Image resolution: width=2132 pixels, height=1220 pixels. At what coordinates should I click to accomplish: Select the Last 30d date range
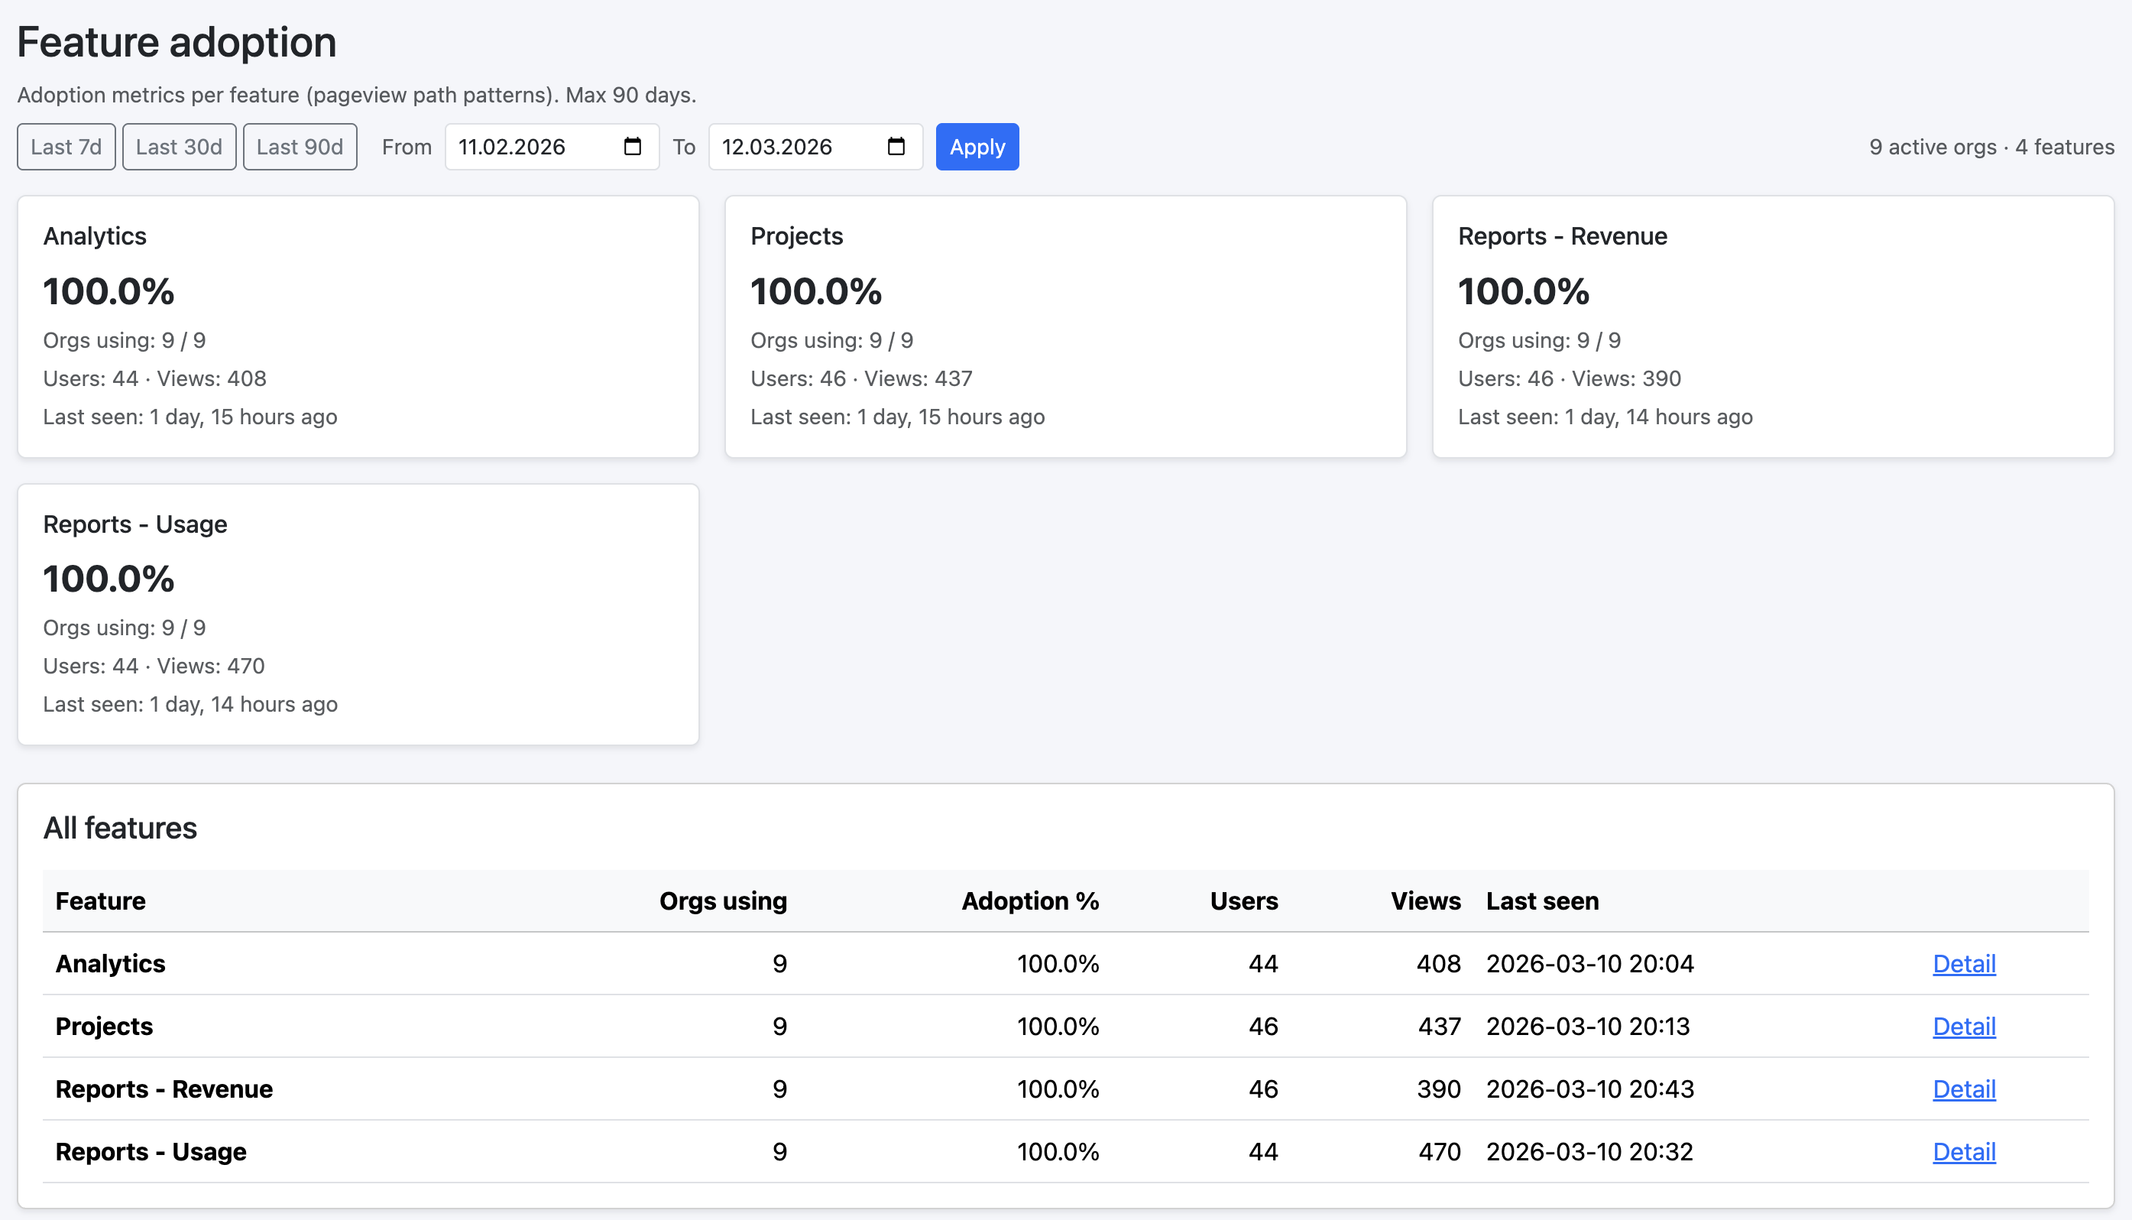click(178, 147)
